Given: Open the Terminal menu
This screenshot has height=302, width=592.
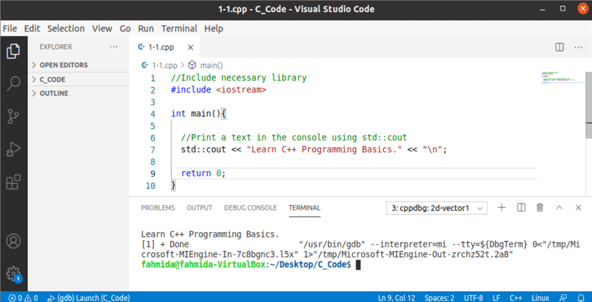Looking at the screenshot, I should coord(179,29).
